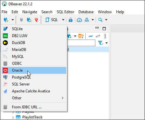Choose the highlighted Oracle entry
The width and height of the screenshot is (145, 120).
point(34,70)
